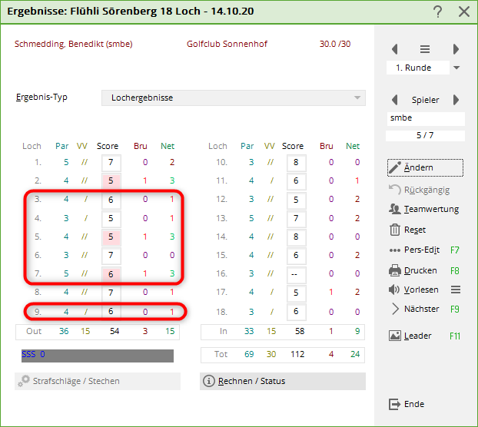
Task: Click the Ende exit icon
Action: click(395, 404)
